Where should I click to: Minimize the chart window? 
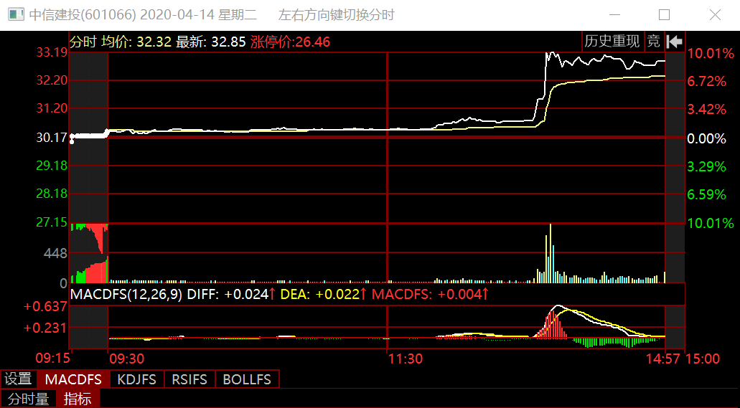click(x=614, y=15)
